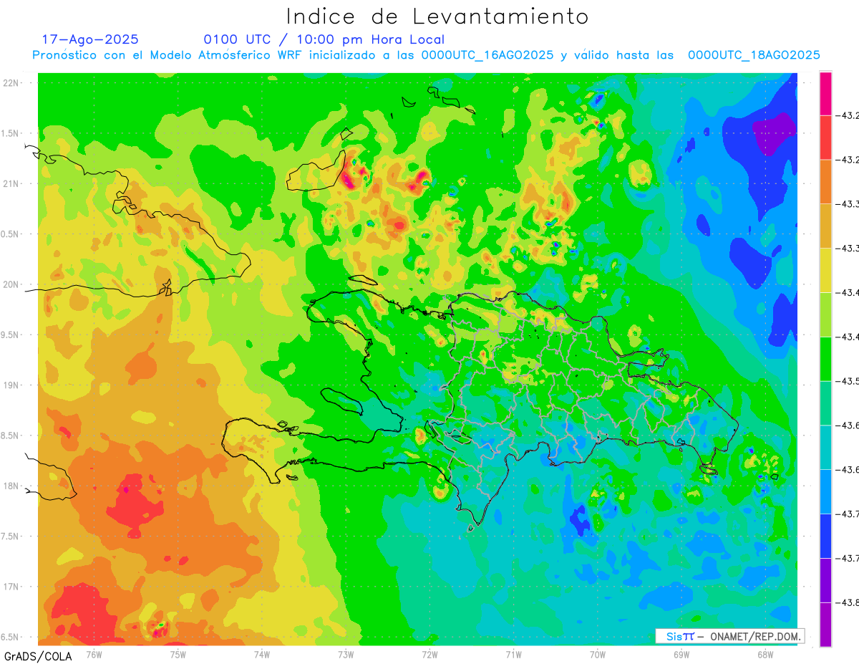Click the "18N" latitude label
The image size is (859, 664).
(12, 486)
